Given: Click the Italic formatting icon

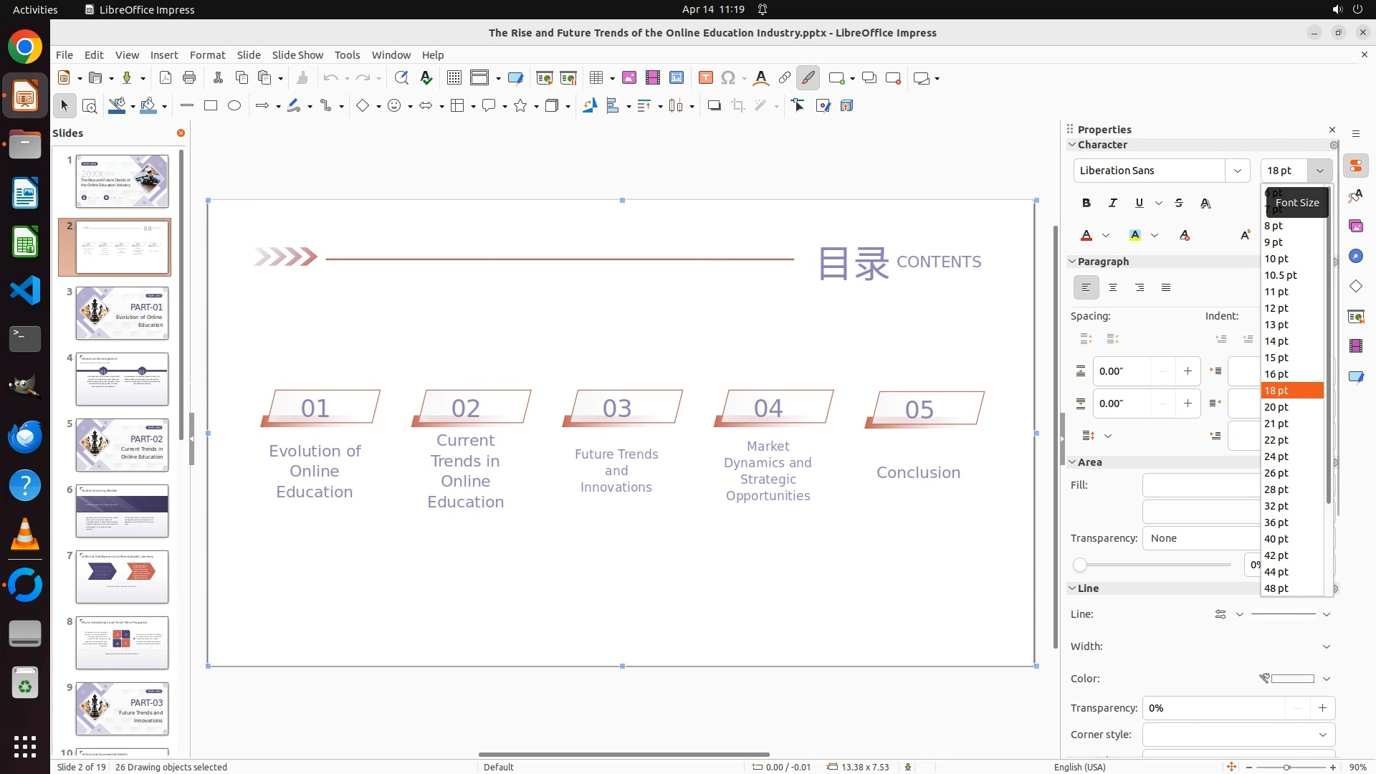Looking at the screenshot, I should pyautogui.click(x=1113, y=203).
